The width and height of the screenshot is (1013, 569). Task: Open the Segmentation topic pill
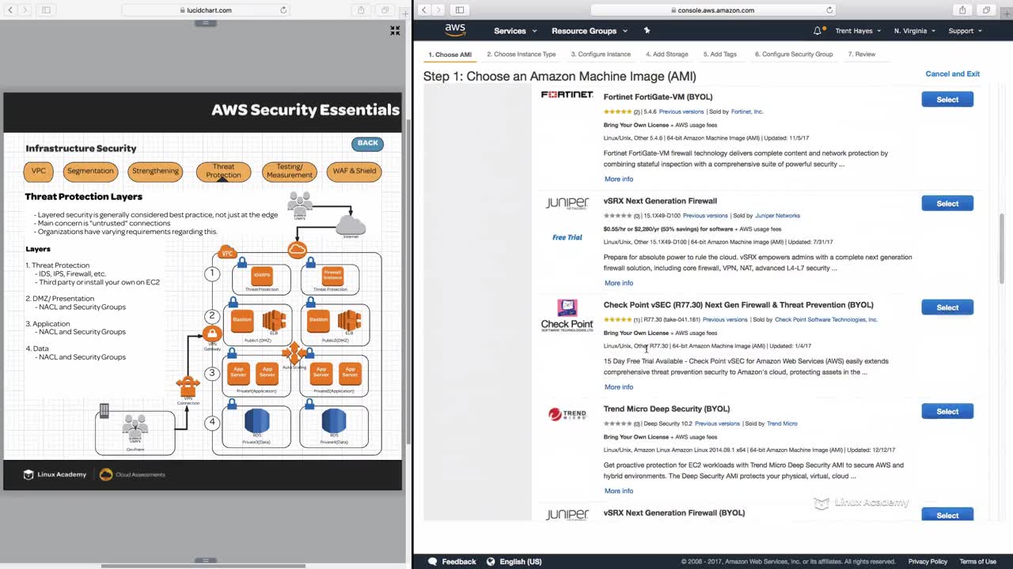(x=90, y=171)
